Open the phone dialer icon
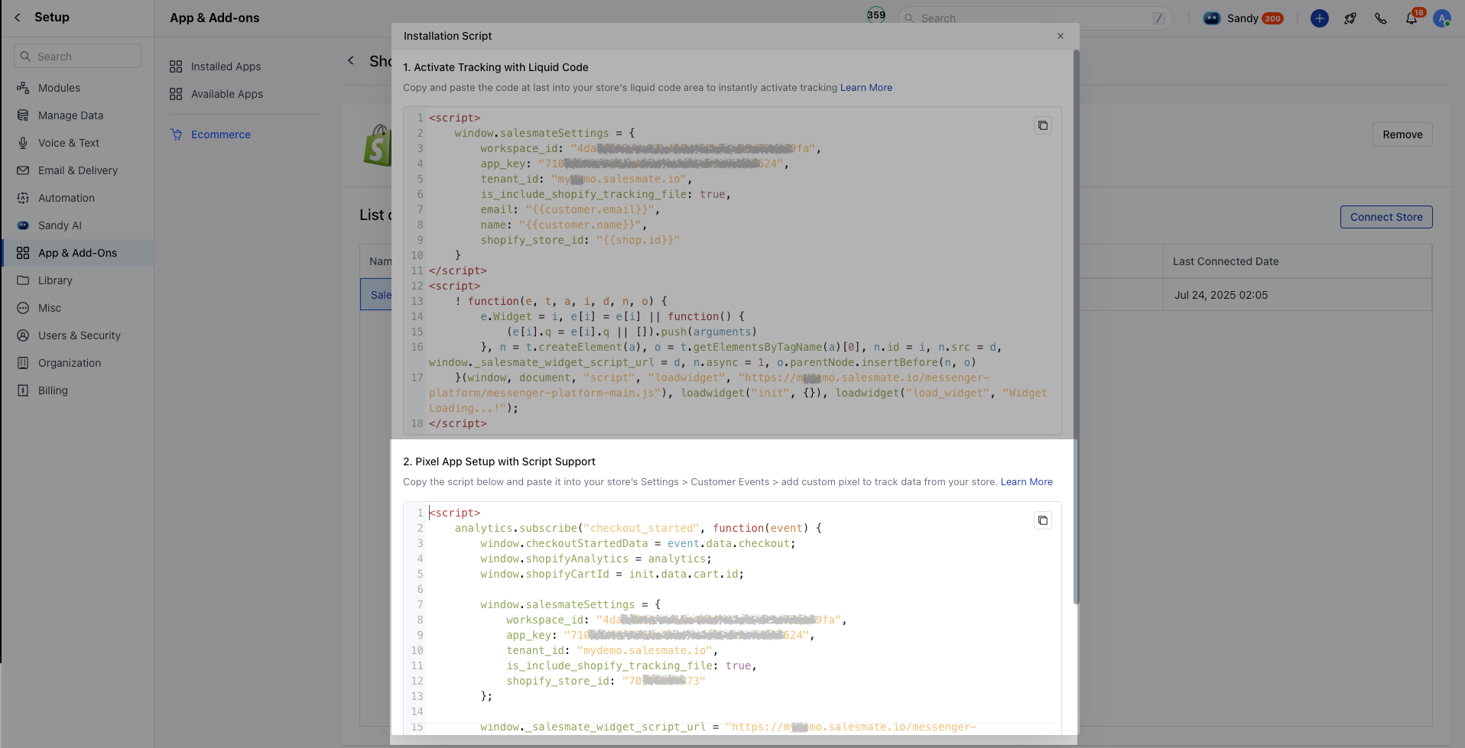This screenshot has width=1465, height=748. pyautogui.click(x=1381, y=18)
